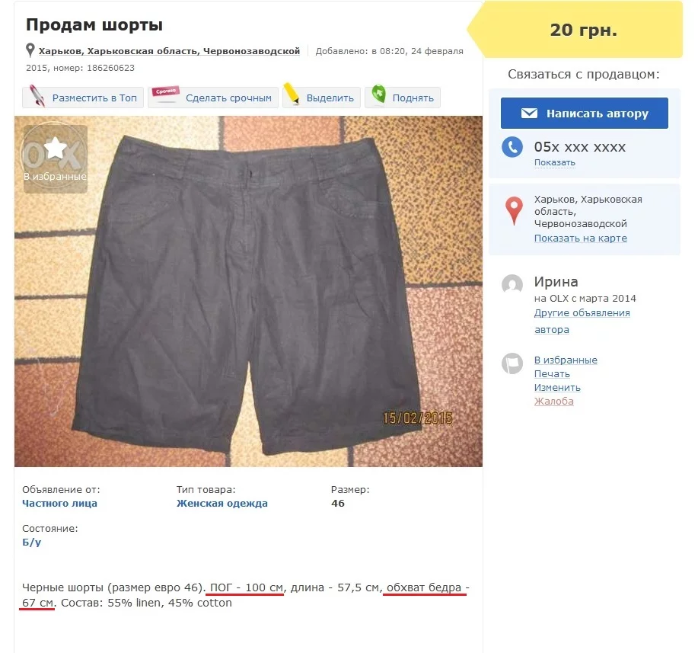Click the flag icon beside В избранные
The height and width of the screenshot is (653, 698).
(512, 363)
